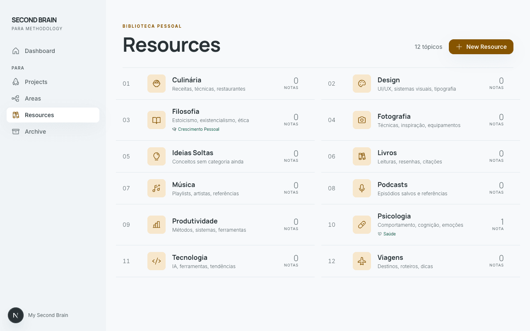The image size is (530, 331).
Task: Click the Tecnologia code brackets icon
Action: click(x=157, y=261)
